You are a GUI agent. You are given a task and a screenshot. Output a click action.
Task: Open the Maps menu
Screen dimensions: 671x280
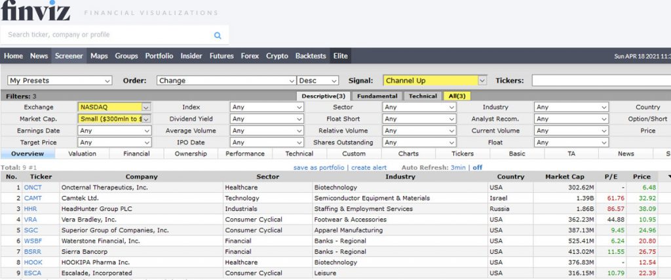coord(99,56)
